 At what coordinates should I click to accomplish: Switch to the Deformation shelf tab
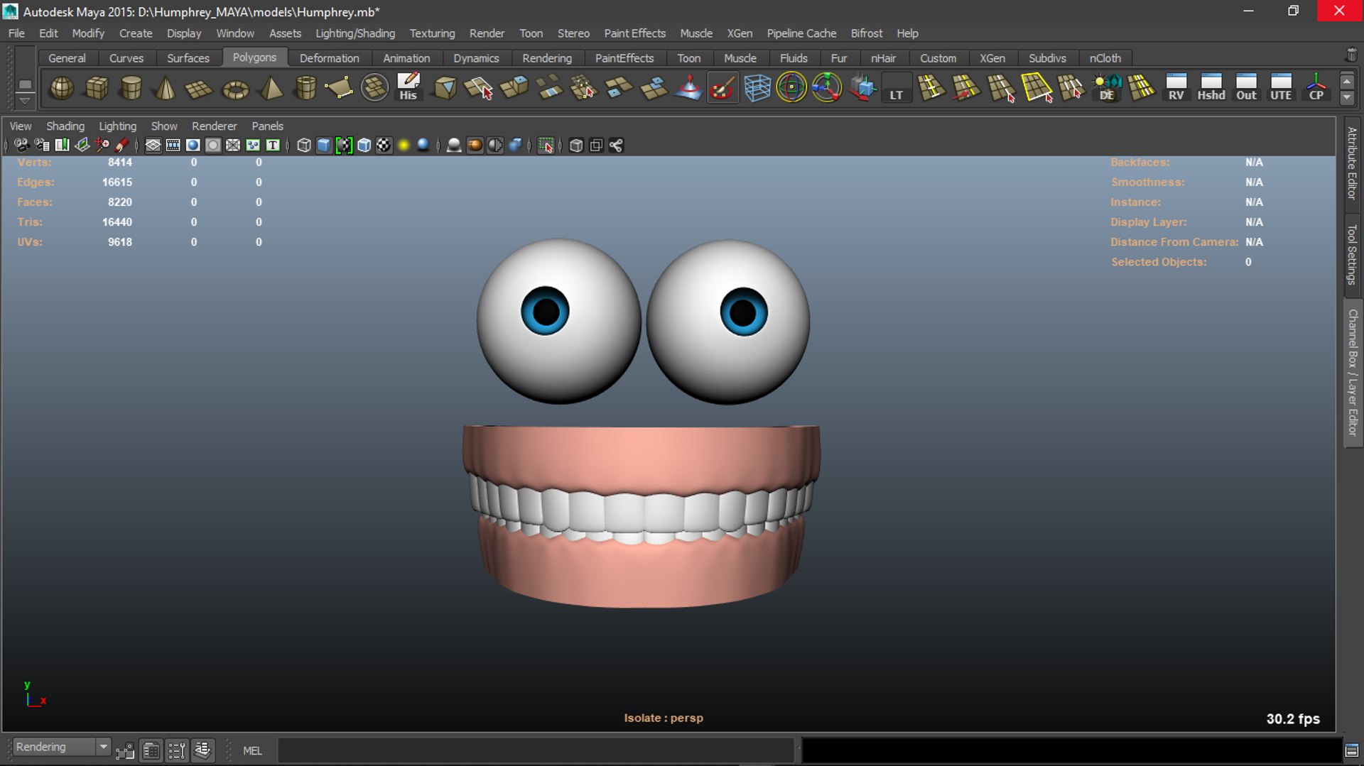pyautogui.click(x=329, y=58)
